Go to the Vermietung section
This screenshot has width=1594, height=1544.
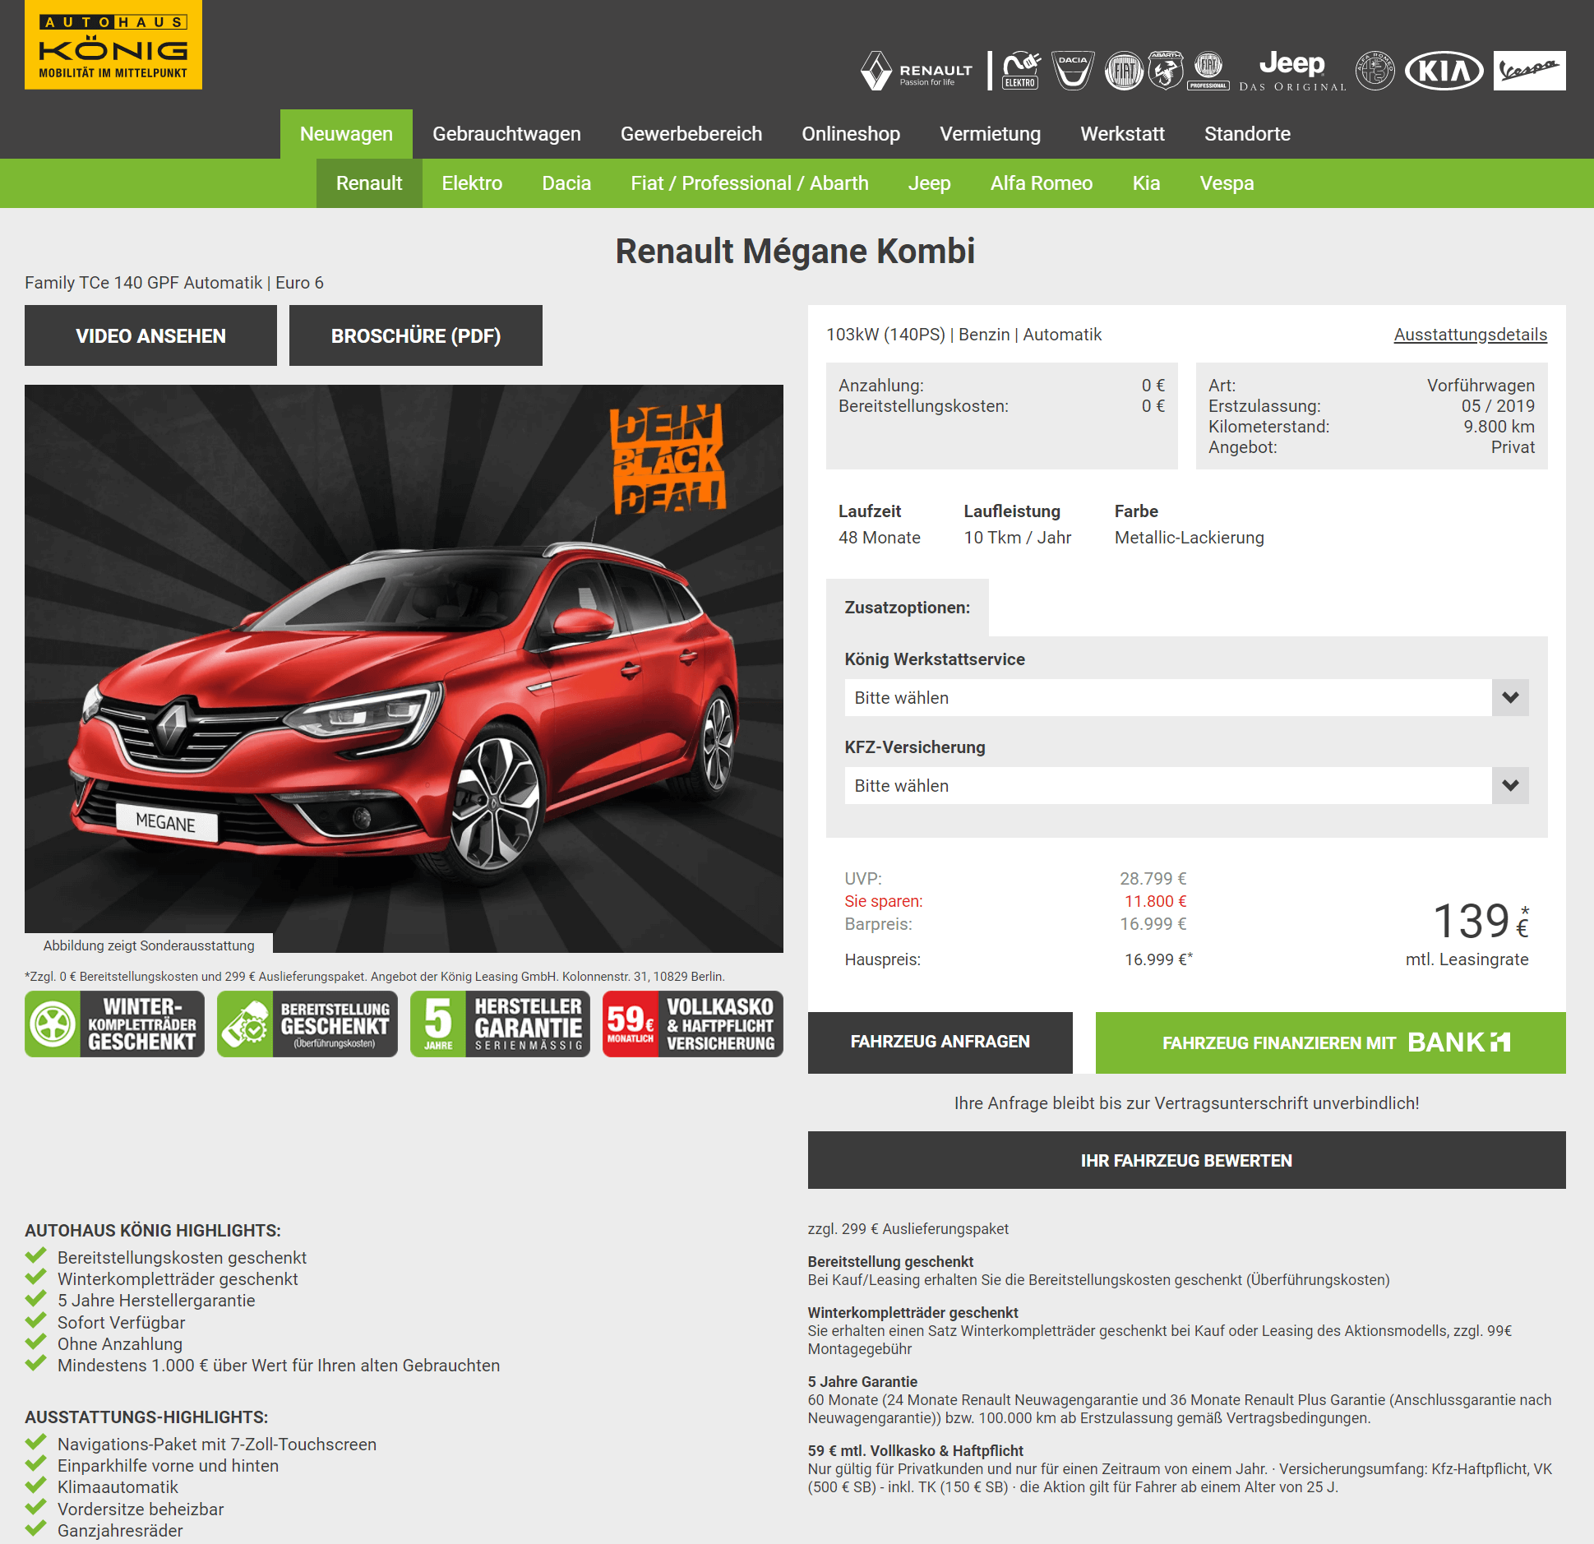pos(991,134)
